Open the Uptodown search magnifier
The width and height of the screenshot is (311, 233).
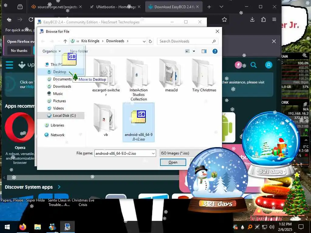click(254, 65)
